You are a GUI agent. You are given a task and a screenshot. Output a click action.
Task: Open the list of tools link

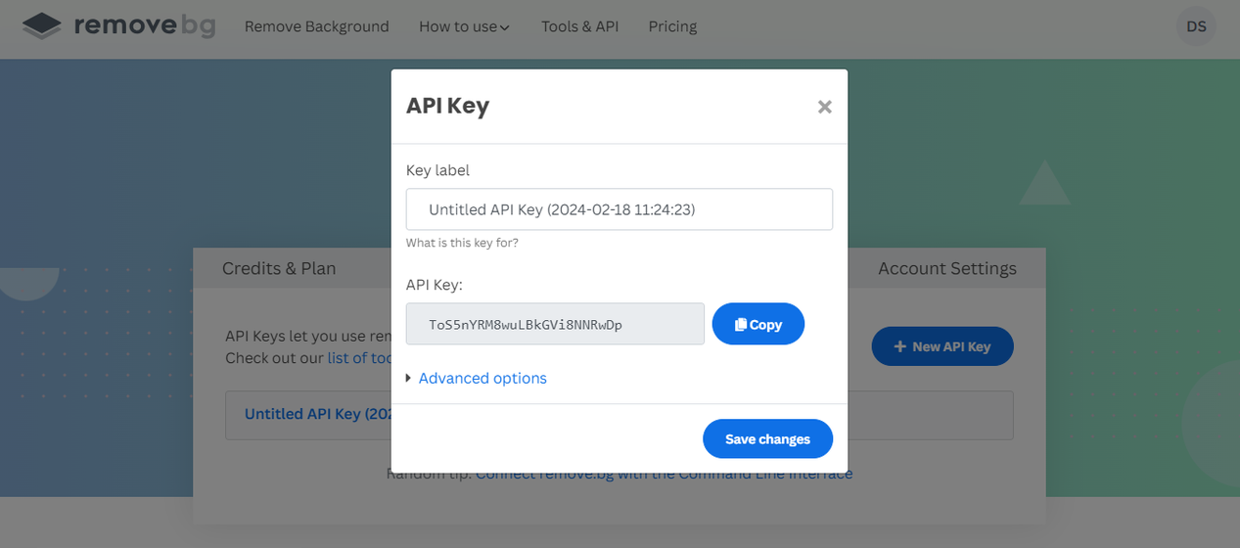(360, 358)
